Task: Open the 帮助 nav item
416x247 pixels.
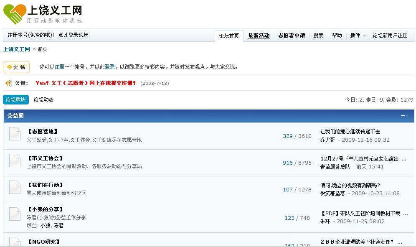Action: click(337, 36)
